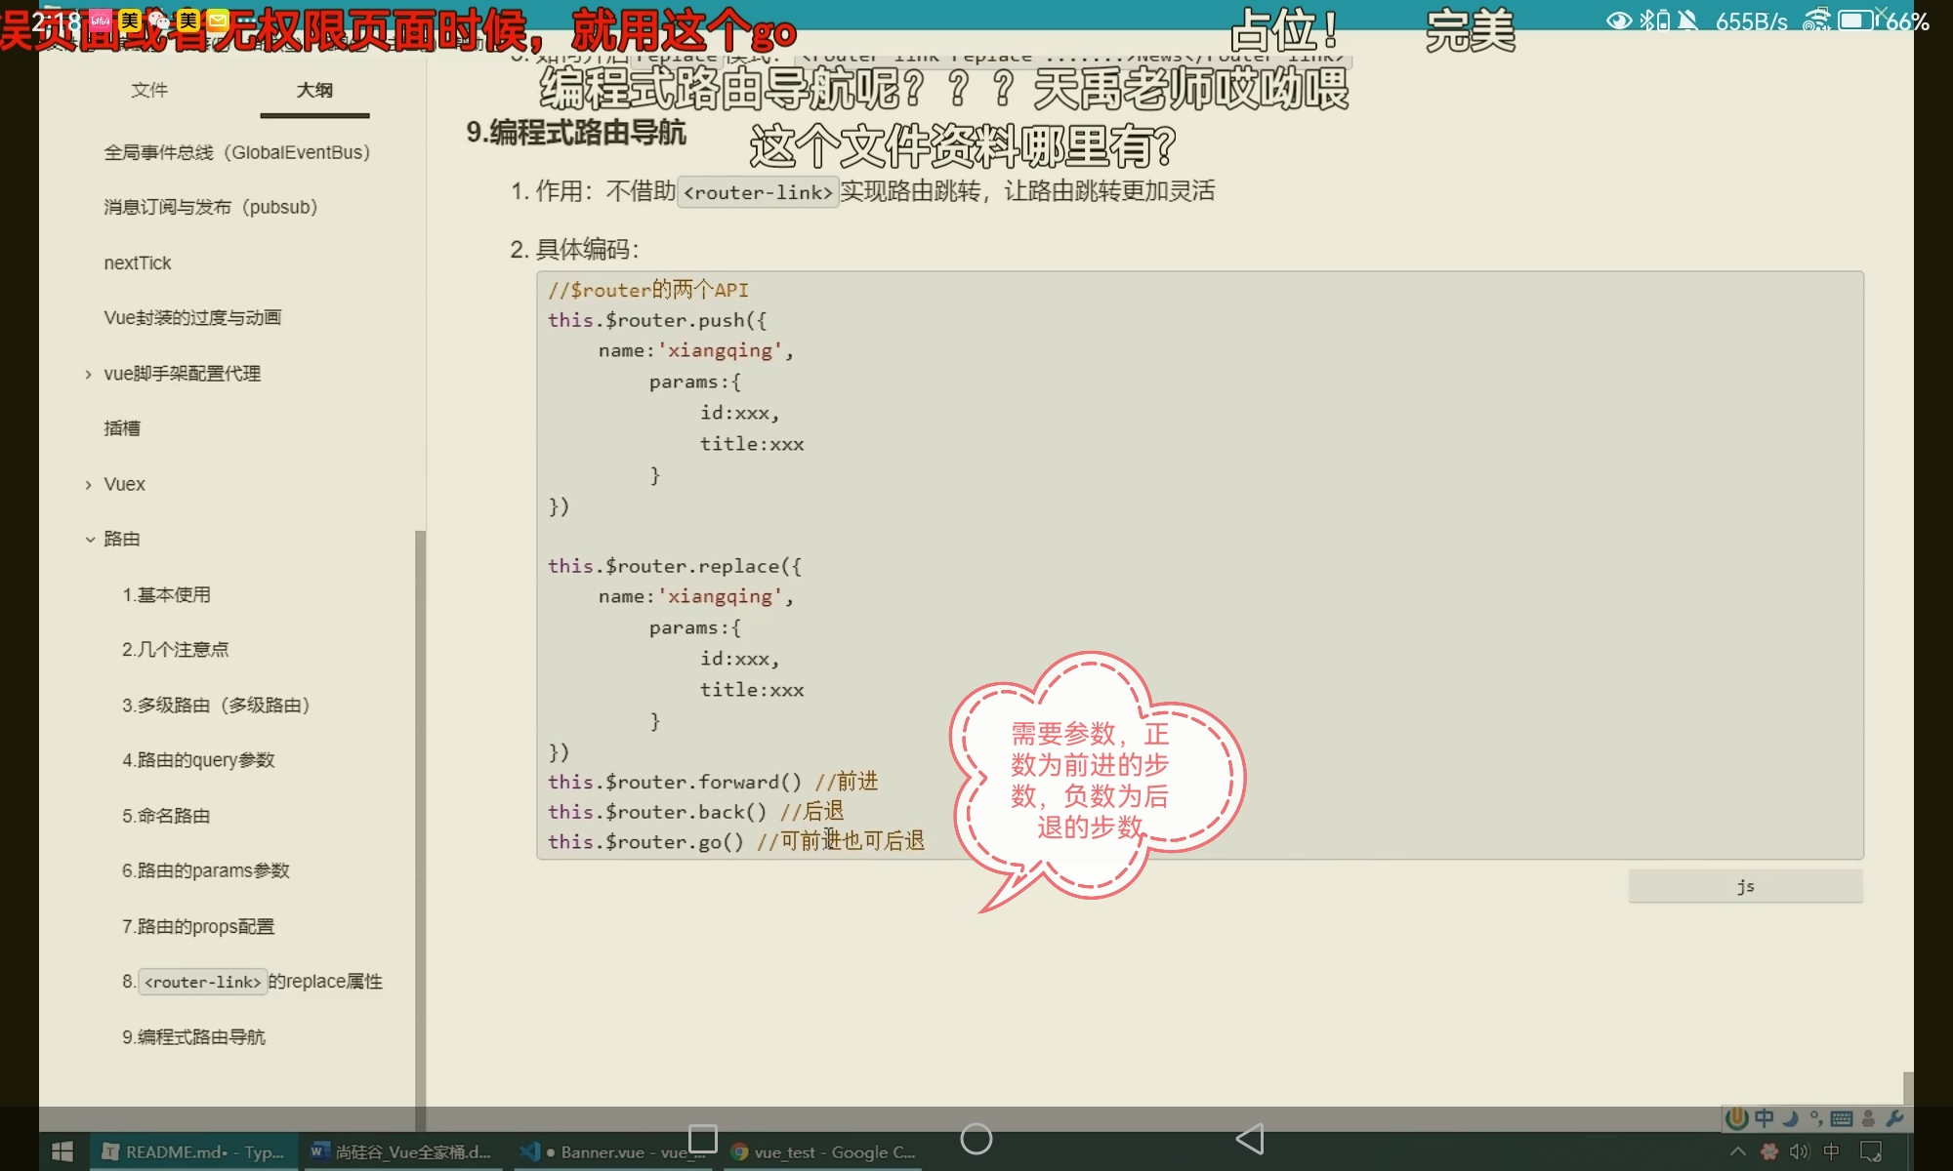Jump to 4.路由的query参数 heading
The width and height of the screenshot is (1953, 1171).
click(198, 760)
